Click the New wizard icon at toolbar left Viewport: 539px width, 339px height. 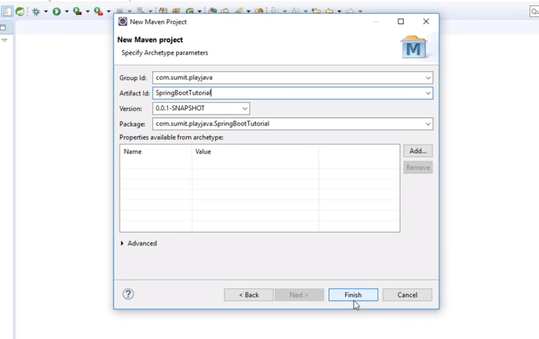(7, 11)
